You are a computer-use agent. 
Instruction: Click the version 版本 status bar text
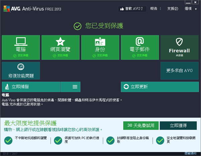[10, 154]
